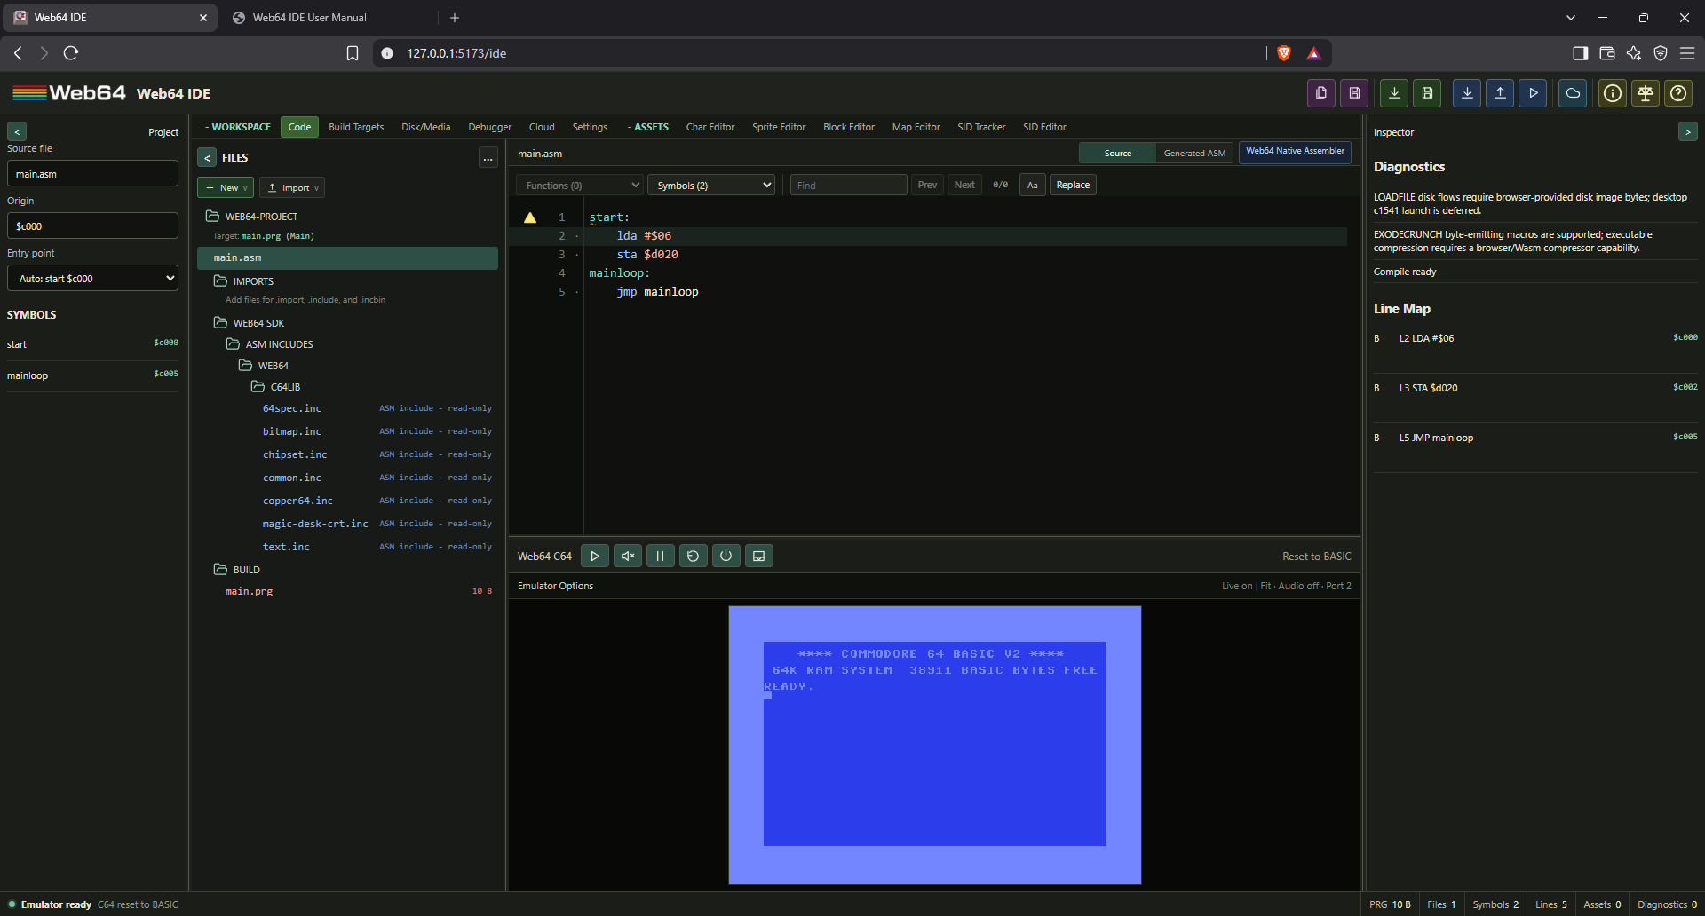Click the Origin input field
The width and height of the screenshot is (1705, 916).
92,226
